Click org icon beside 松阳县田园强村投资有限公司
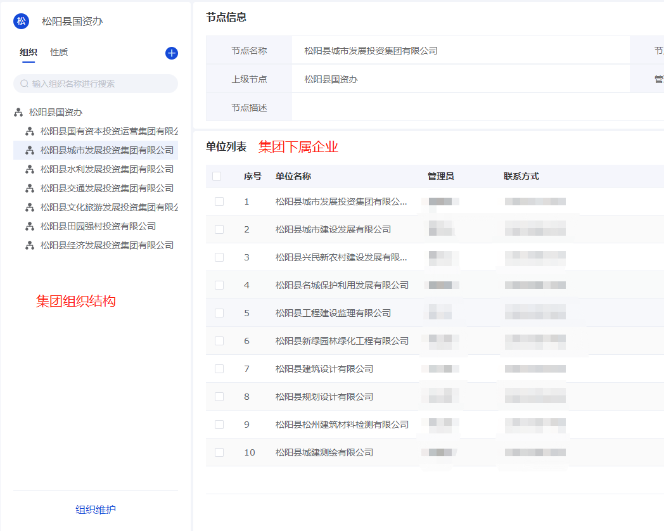The height and width of the screenshot is (531, 664). point(29,226)
